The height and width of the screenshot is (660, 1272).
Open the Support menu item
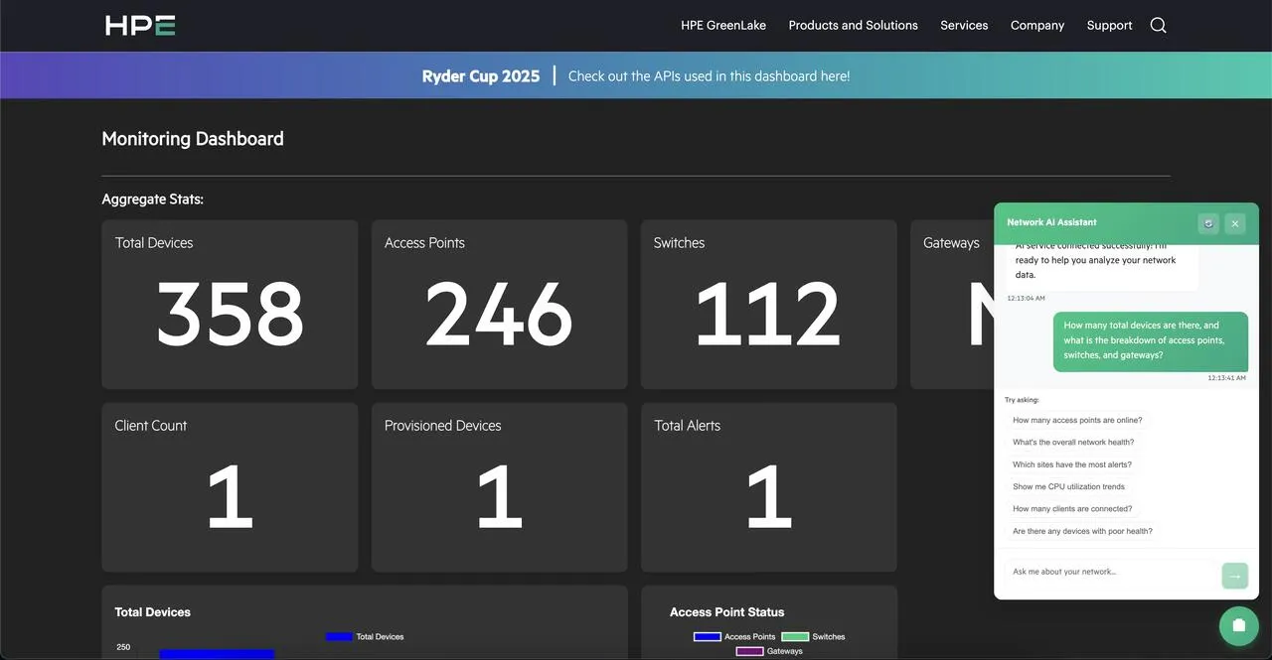[x=1109, y=25]
